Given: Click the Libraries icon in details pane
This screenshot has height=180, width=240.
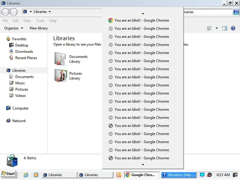Looking at the screenshot, I should 12,161.
